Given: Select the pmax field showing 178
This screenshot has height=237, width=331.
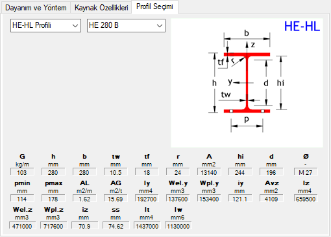Looking at the screenshot, I should point(53,199).
